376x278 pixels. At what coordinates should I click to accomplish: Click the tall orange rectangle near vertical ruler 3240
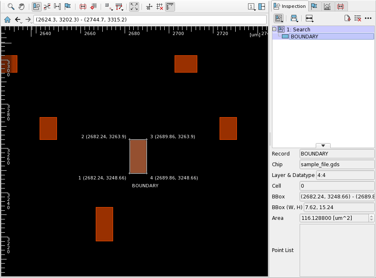tap(104, 224)
